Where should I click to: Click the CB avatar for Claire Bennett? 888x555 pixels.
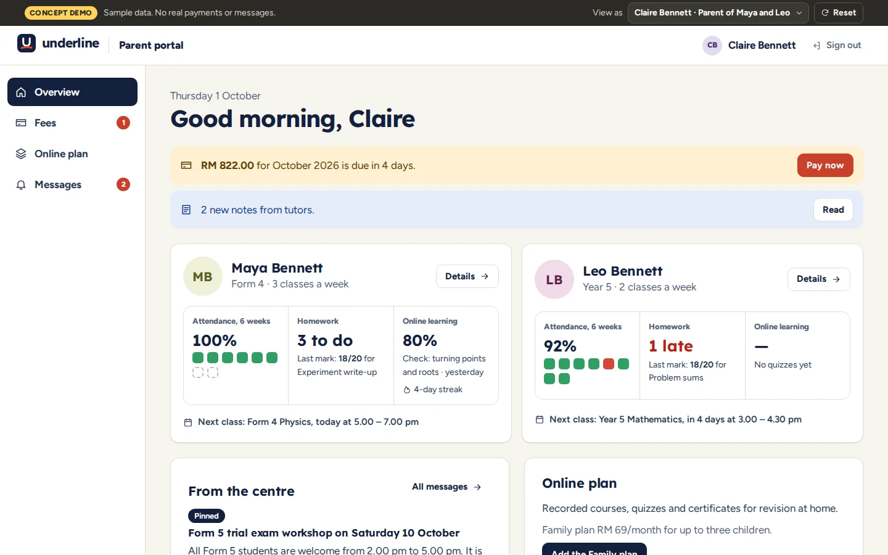(x=712, y=45)
